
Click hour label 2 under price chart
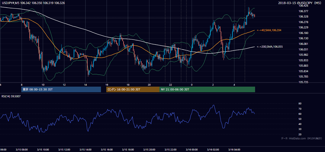213,85
